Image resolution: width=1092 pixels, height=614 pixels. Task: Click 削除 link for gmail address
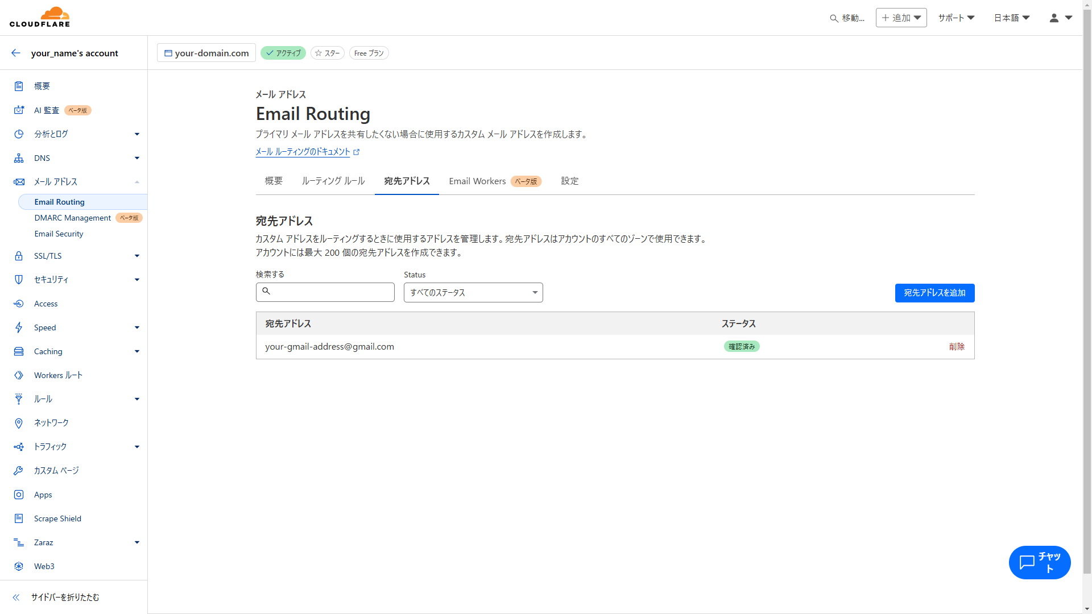(956, 346)
